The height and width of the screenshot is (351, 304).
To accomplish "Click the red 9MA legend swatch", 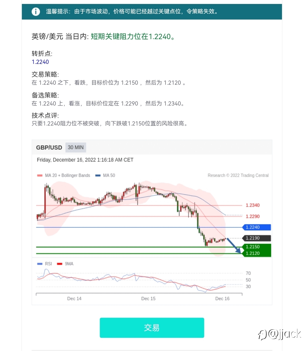I will [x=59, y=264].
